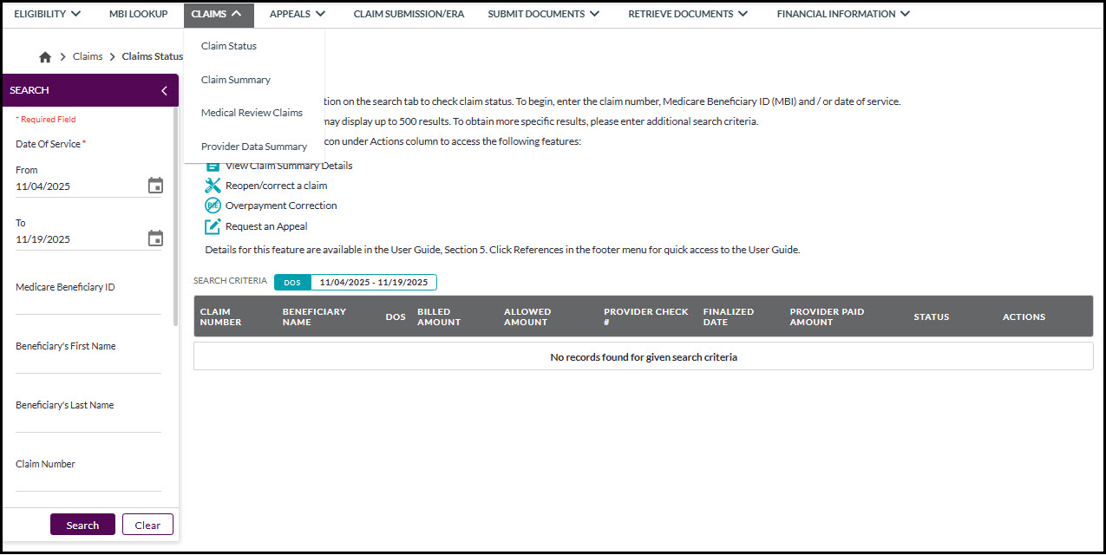
Task: Click the Reopen/correct a claim wrench icon
Action: click(213, 186)
